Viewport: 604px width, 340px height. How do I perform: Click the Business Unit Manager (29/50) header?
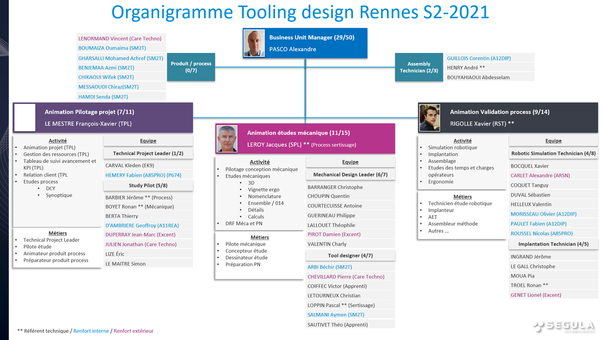pyautogui.click(x=312, y=37)
